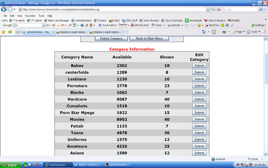Click the Print icon in command bar
The image size is (268, 168).
(x=224, y=32)
